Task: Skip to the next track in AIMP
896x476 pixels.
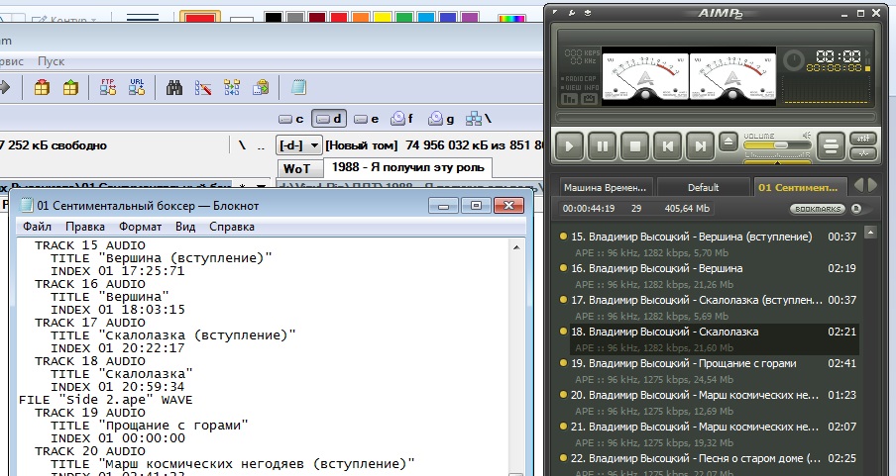Action: click(700, 146)
